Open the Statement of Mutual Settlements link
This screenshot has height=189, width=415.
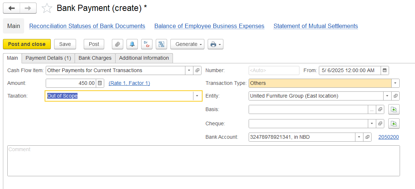316,26
